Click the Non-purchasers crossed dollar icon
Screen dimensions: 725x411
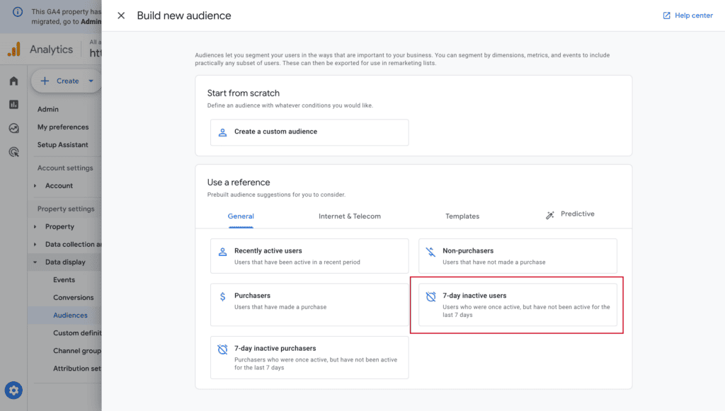click(x=430, y=252)
